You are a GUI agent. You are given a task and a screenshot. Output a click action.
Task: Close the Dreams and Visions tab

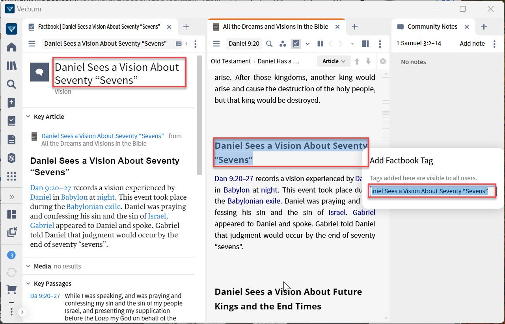click(337, 27)
